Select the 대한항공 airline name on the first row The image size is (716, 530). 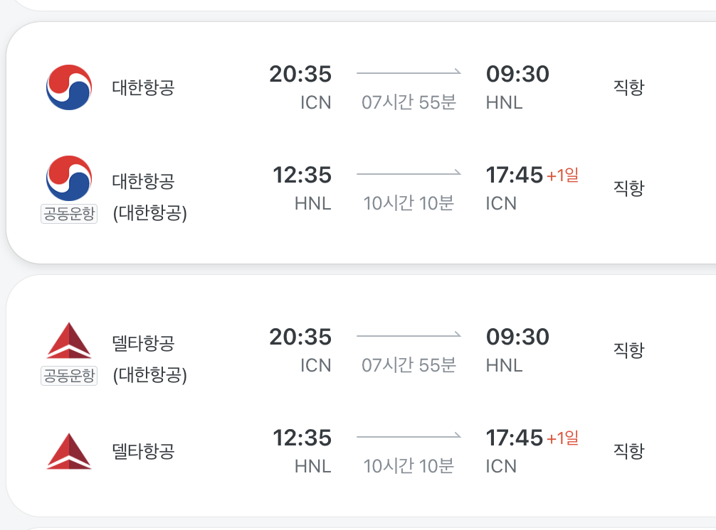click(143, 88)
